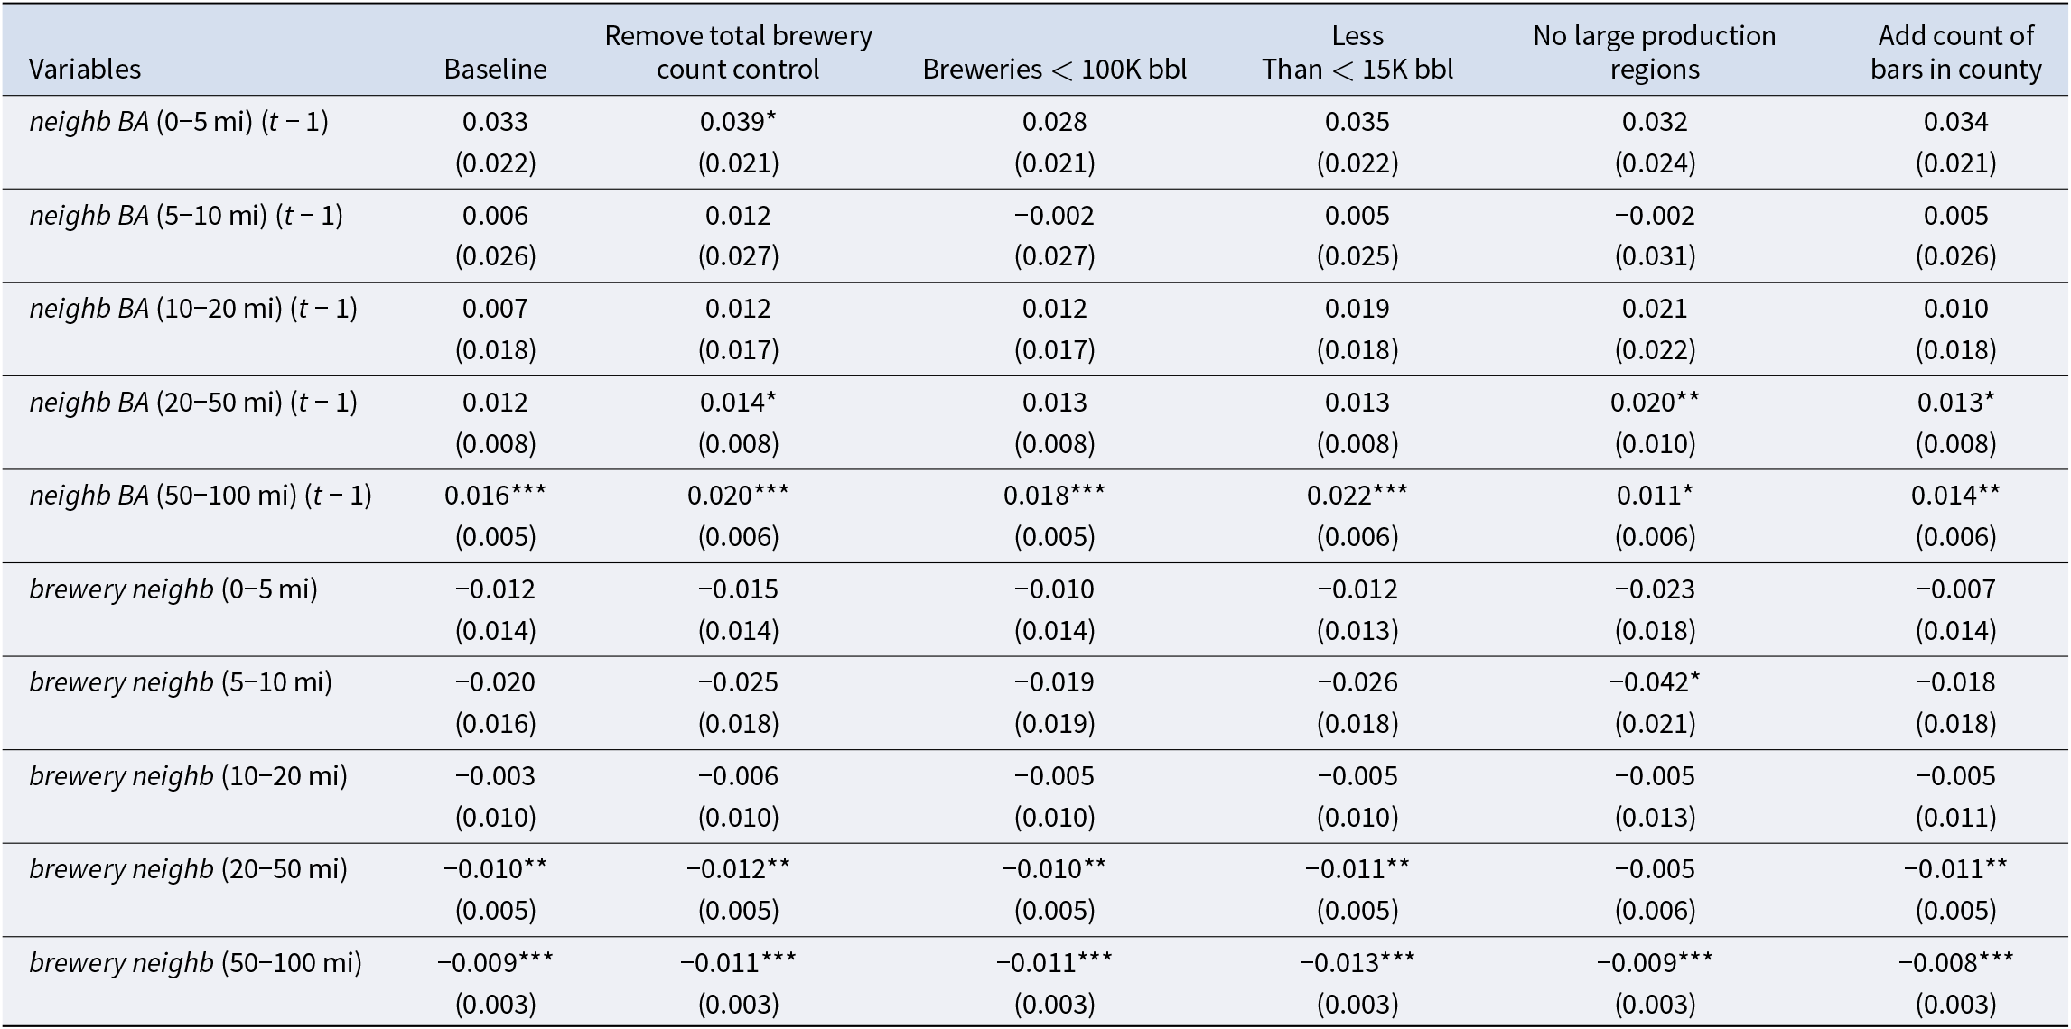Click the Less Than < 15K bbl header
The width and height of the screenshot is (2071, 1029).
click(1357, 52)
